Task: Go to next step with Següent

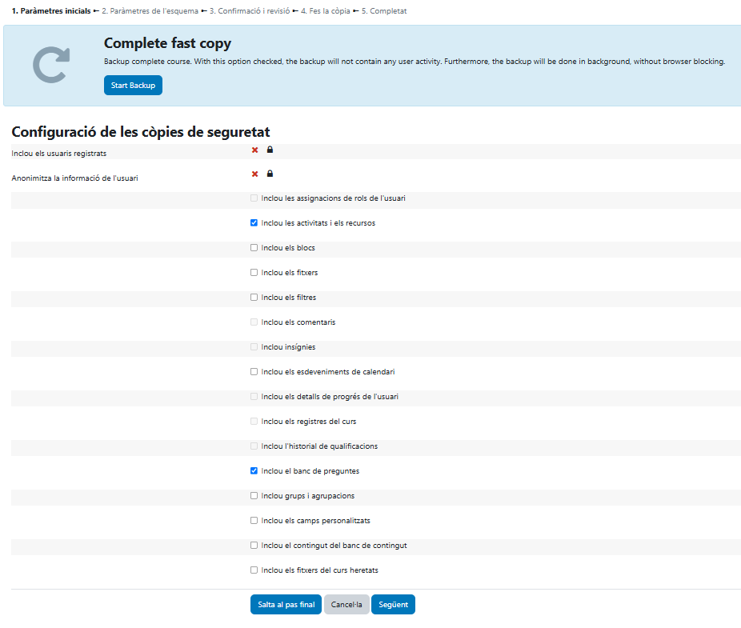Action: pos(393,605)
